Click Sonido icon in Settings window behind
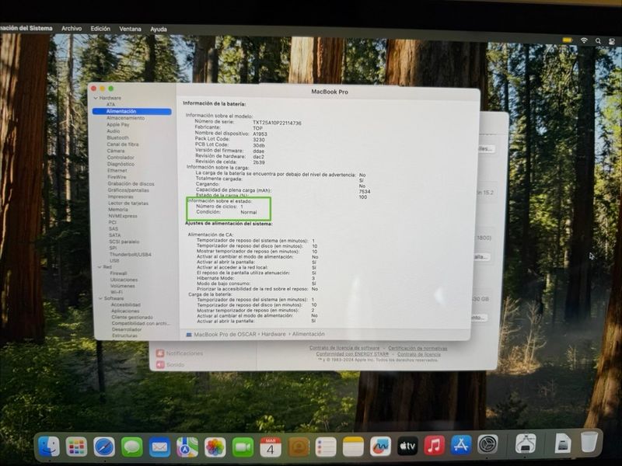Screen dimensions: 622x466 tap(160, 364)
